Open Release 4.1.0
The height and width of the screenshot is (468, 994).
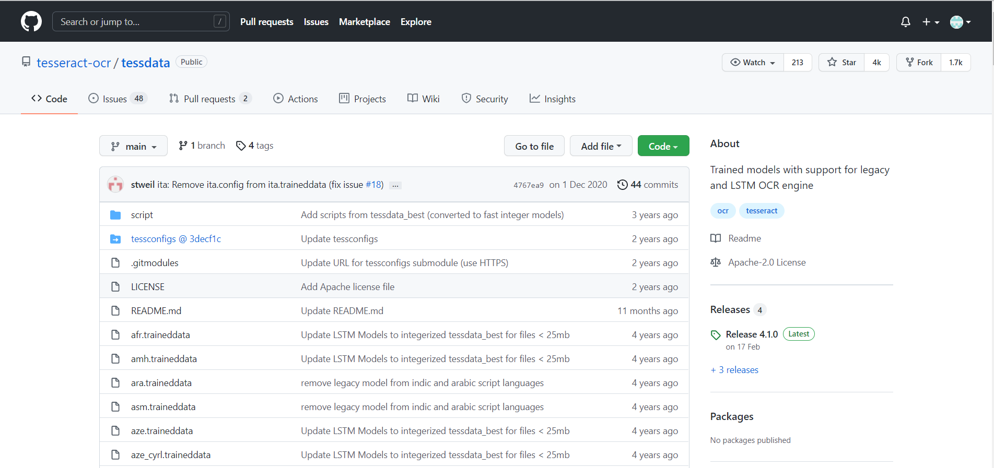pyautogui.click(x=752, y=334)
